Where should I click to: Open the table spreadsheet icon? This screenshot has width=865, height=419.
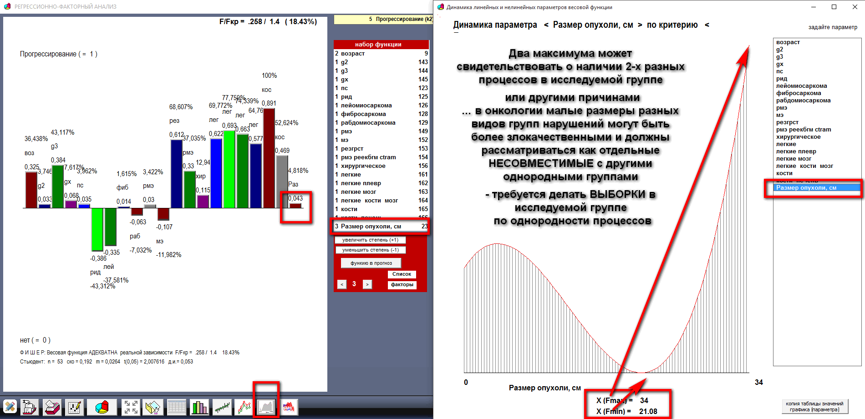pyautogui.click(x=177, y=407)
